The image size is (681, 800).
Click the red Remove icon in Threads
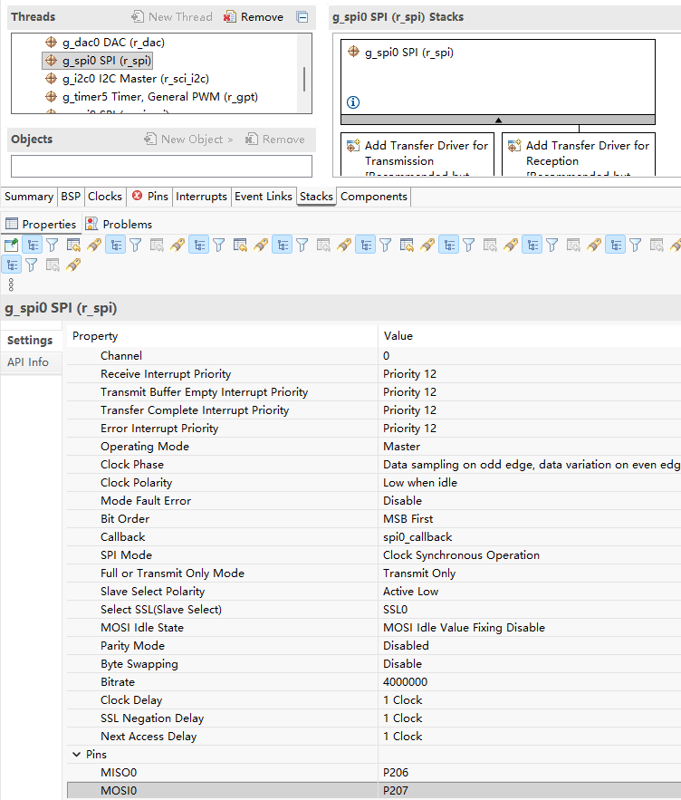229,17
